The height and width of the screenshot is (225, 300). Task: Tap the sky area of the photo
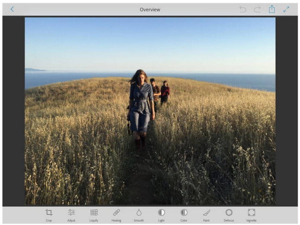click(x=150, y=42)
